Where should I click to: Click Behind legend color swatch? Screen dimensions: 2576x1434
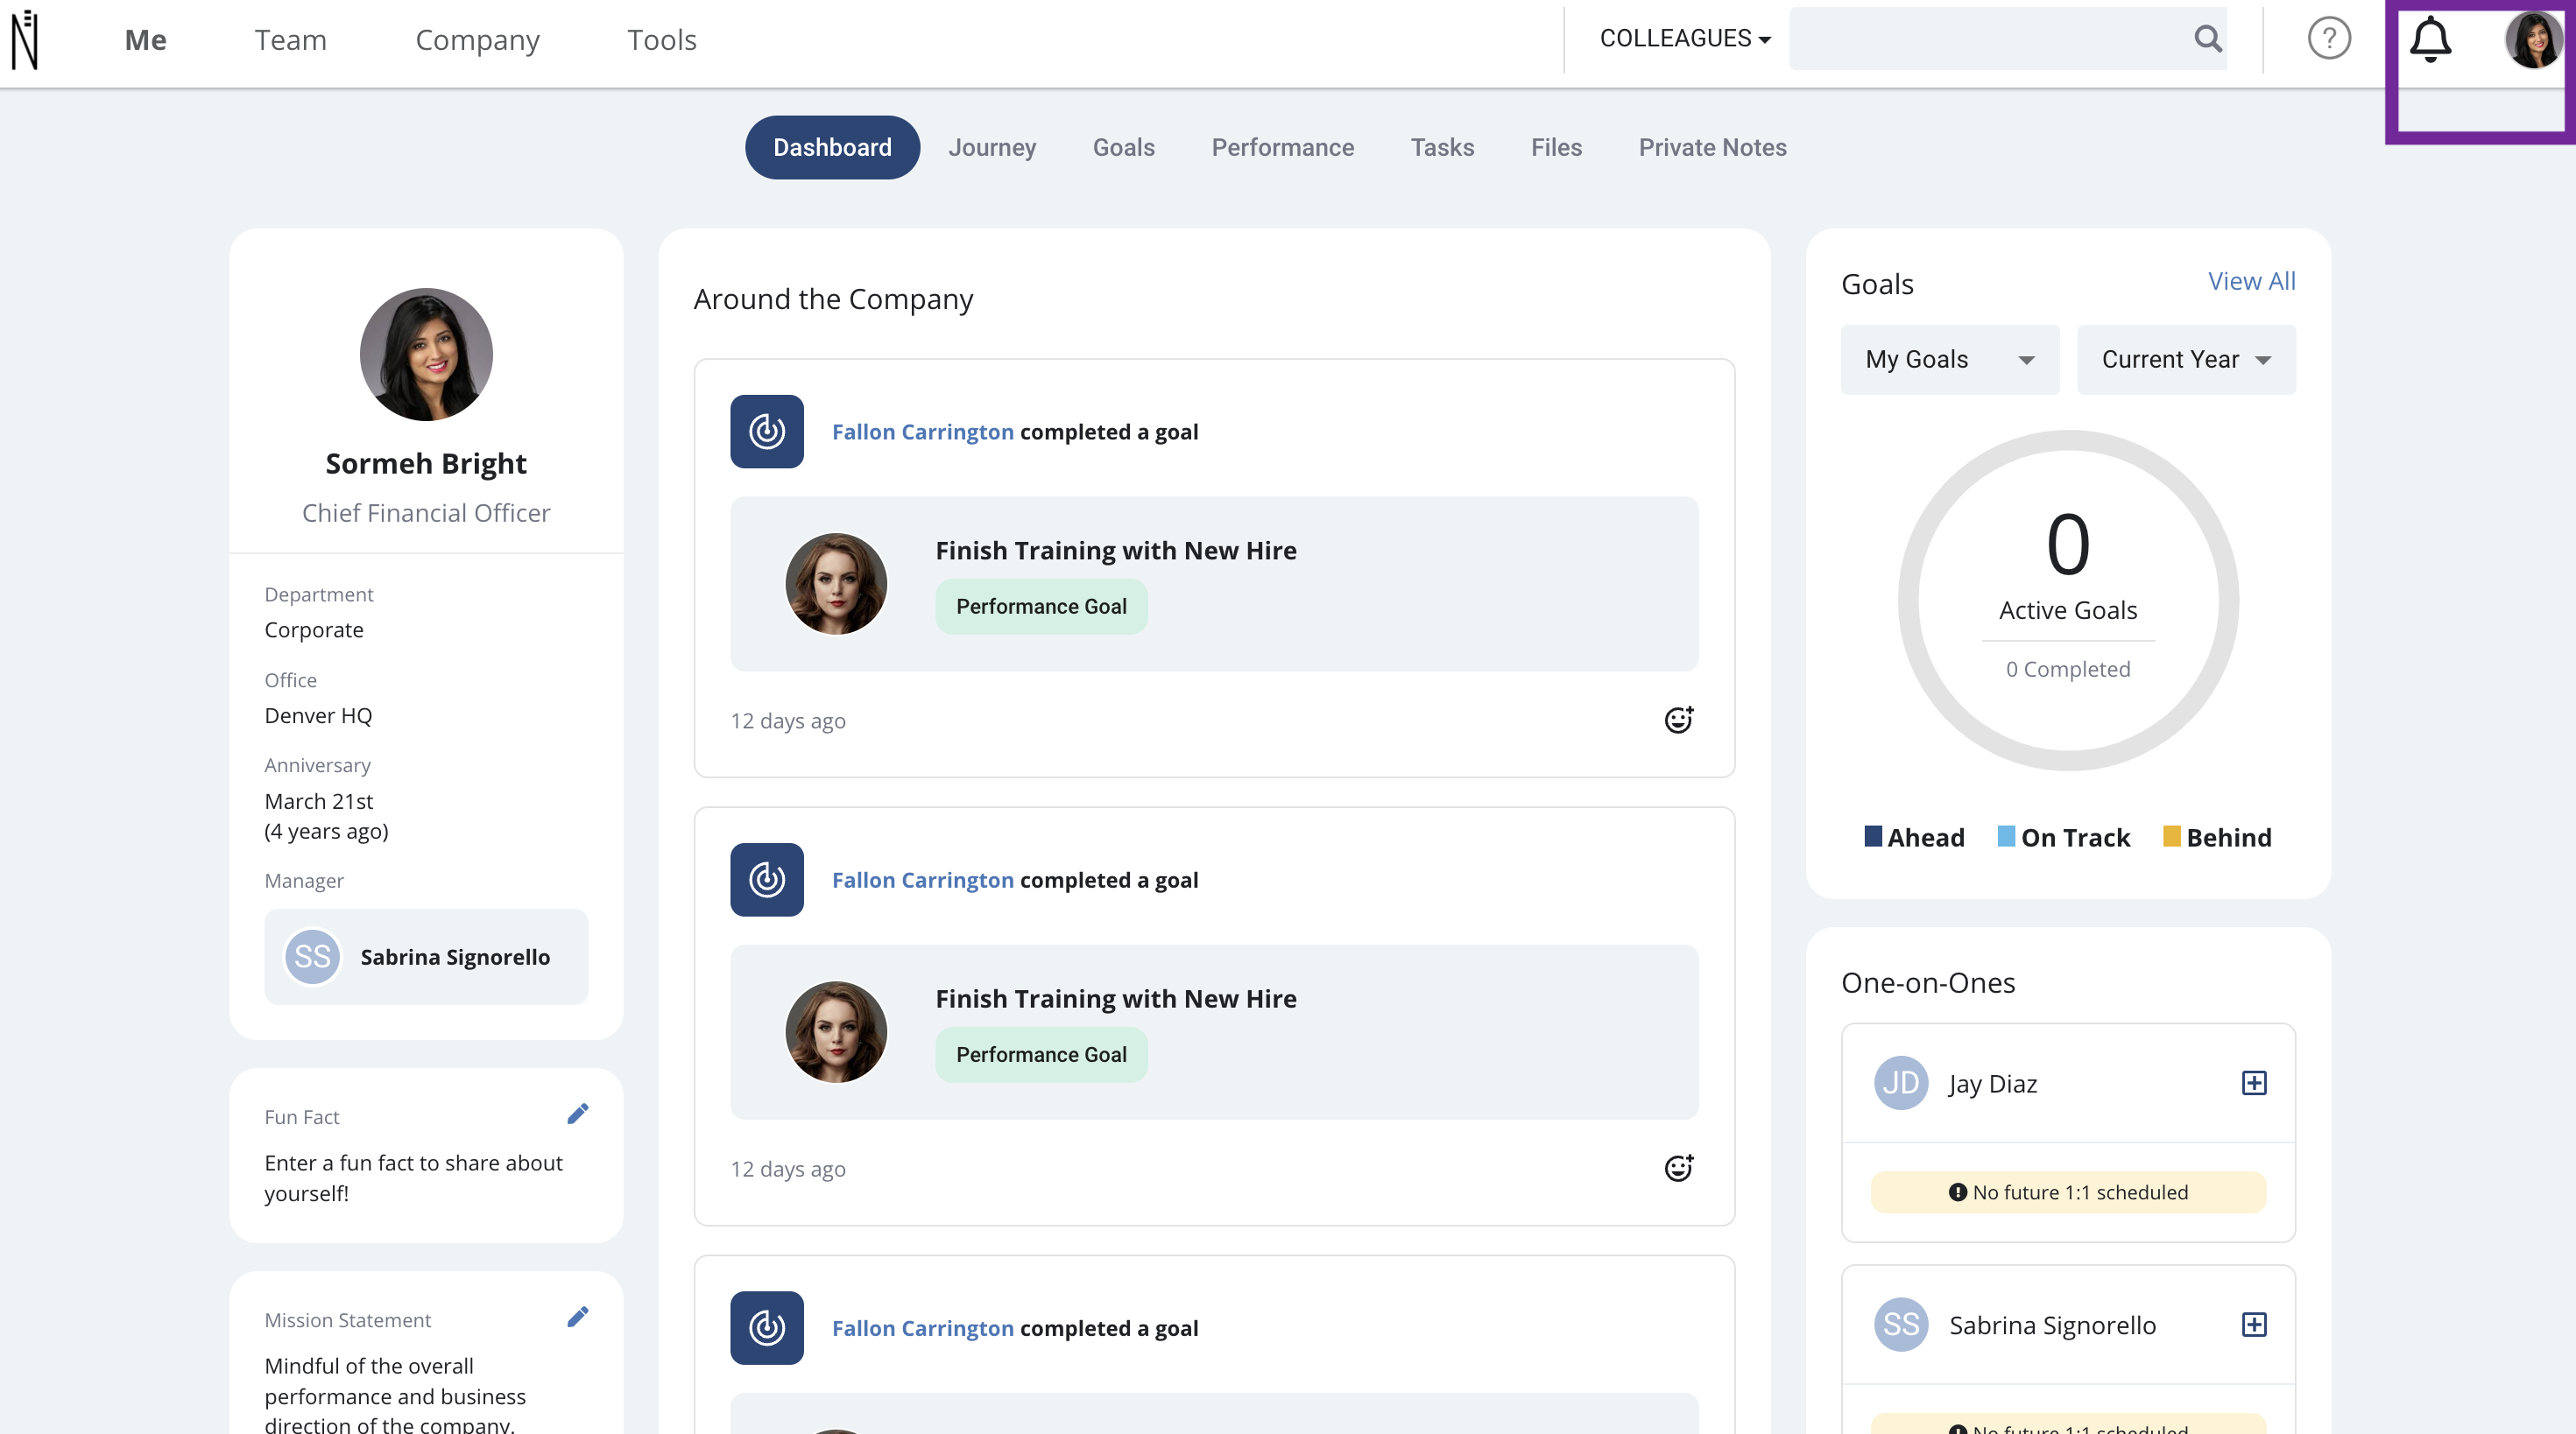(2171, 835)
